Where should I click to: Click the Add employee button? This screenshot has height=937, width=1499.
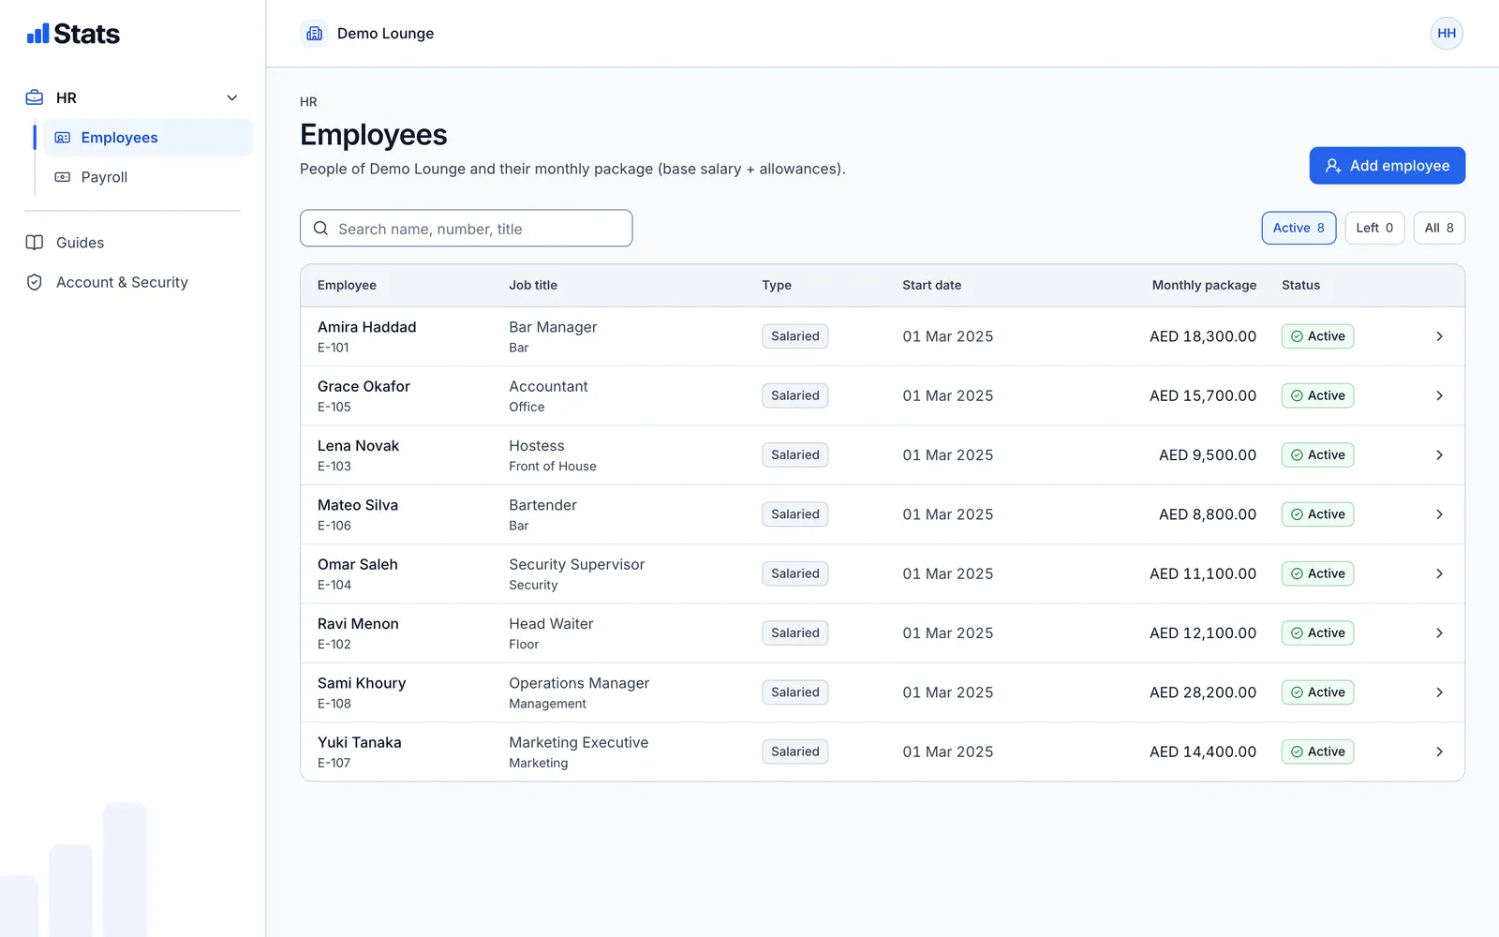pyautogui.click(x=1387, y=166)
